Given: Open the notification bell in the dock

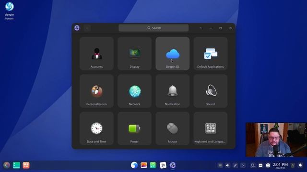Looking at the screenshot, I should coord(300,165).
